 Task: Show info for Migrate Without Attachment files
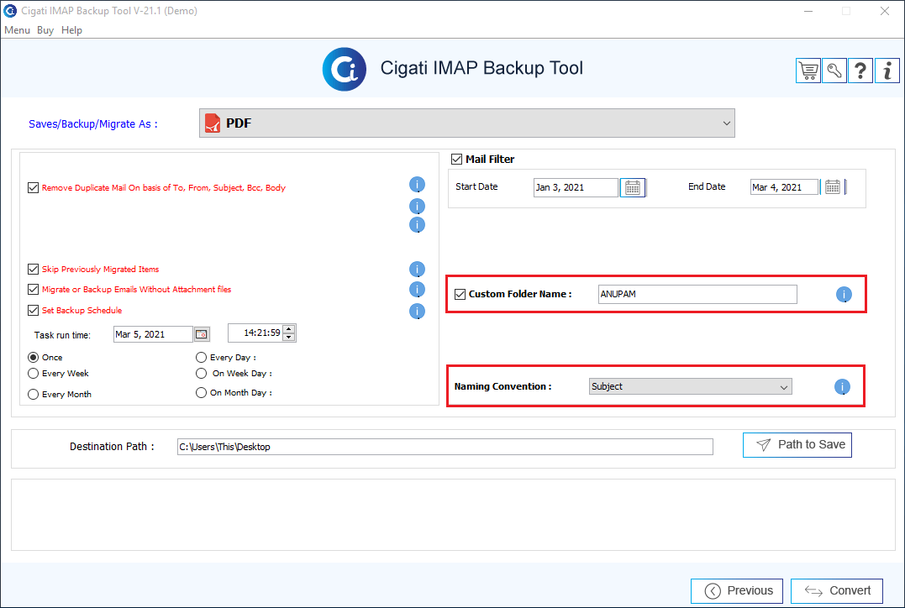click(x=417, y=290)
